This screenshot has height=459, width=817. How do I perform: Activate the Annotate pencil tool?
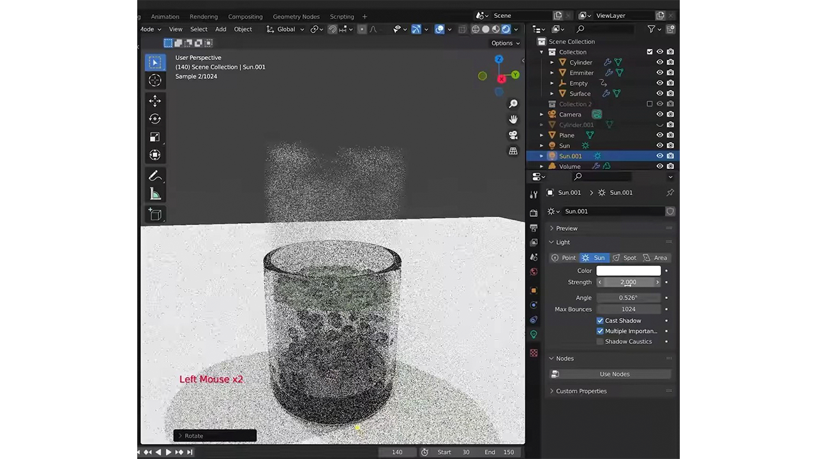tap(155, 176)
